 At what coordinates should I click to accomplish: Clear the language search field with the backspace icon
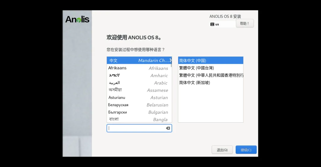point(168,128)
